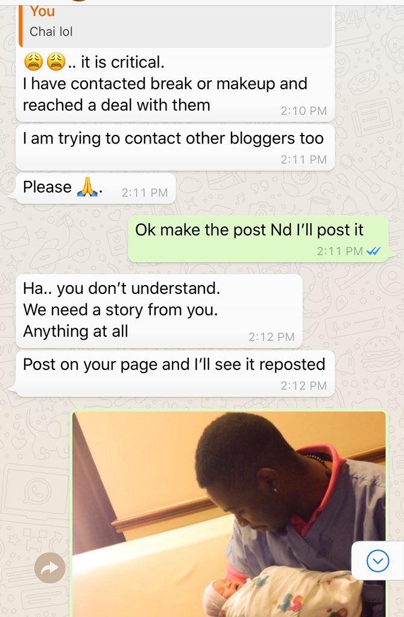The width and height of the screenshot is (404, 617).
Task: Tap the 2:10 PM timestamp
Action: click(x=303, y=111)
